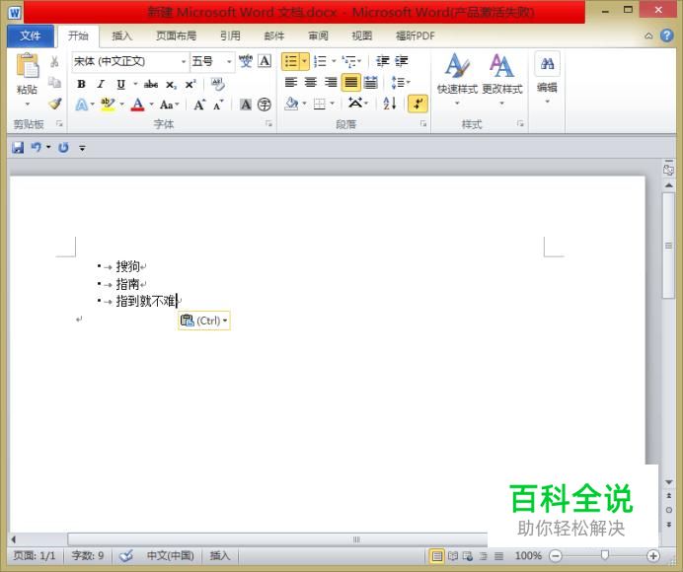Click the Paste clipboard icon
Viewport: 683px width, 572px height.
click(28, 65)
